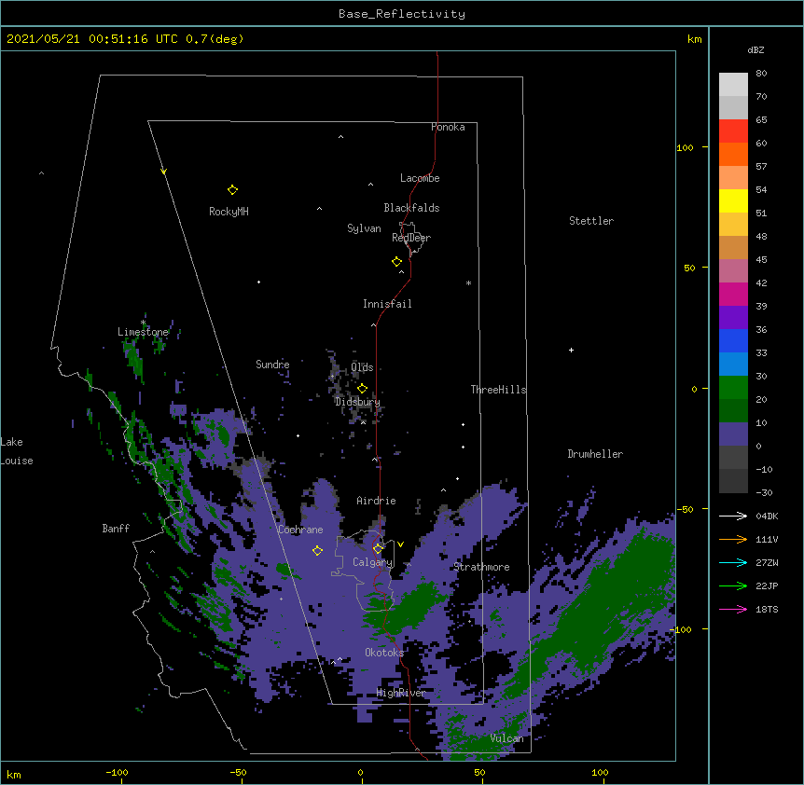This screenshot has width=804, height=785.
Task: Click the white 04DK arrow in legend
Action: (733, 516)
